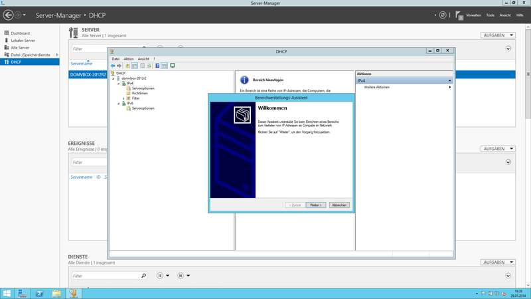Click the help icon in DHCP toolbar
The image size is (531, 299).
click(157, 66)
